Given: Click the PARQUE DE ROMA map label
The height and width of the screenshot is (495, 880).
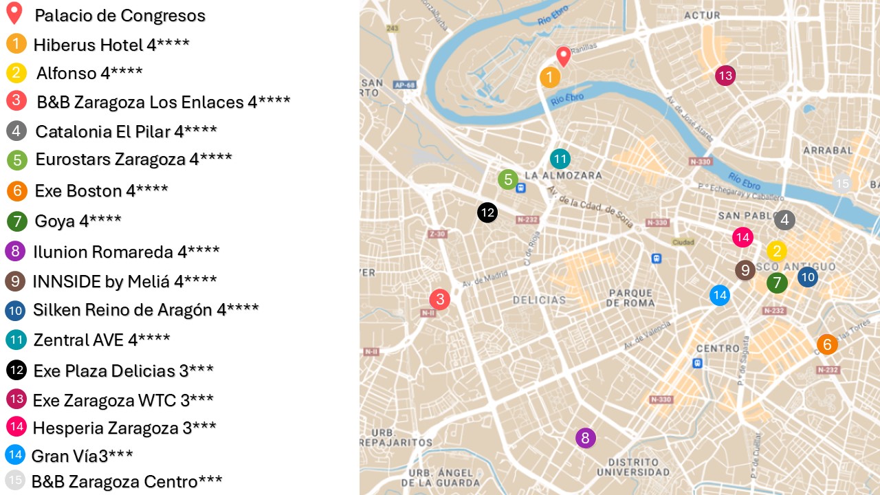Looking at the screenshot, I should point(630,298).
